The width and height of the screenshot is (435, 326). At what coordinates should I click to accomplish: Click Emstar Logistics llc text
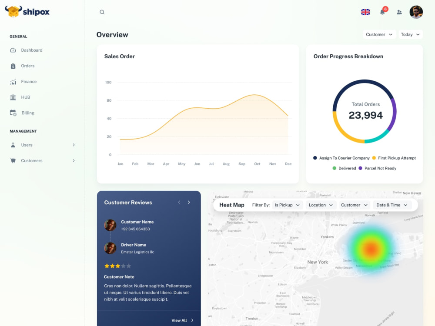point(137,252)
